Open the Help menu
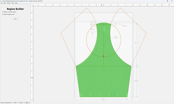Screen dimensions: 174x104 [x=16, y=3]
